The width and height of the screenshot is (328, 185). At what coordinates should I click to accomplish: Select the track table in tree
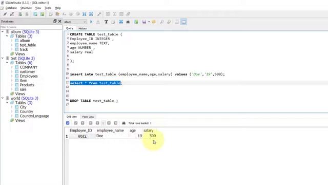click(24, 49)
